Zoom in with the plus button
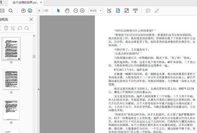The width and height of the screenshot is (197, 133). coord(82,11)
